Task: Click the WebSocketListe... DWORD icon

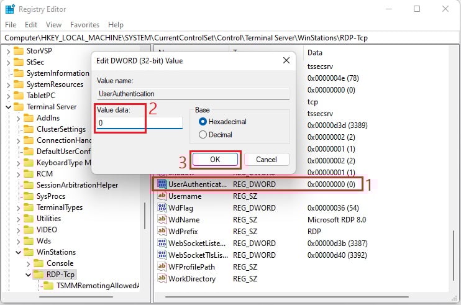Action: (x=162, y=243)
